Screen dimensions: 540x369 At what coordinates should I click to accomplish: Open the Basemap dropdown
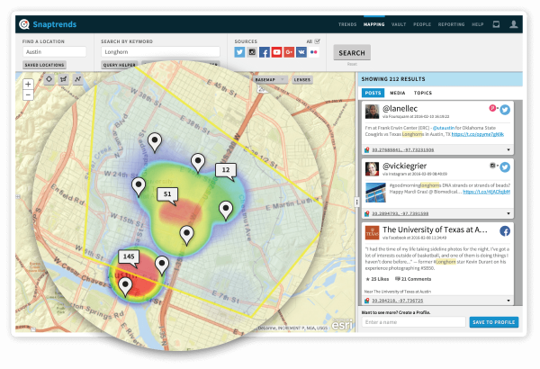pyautogui.click(x=270, y=79)
